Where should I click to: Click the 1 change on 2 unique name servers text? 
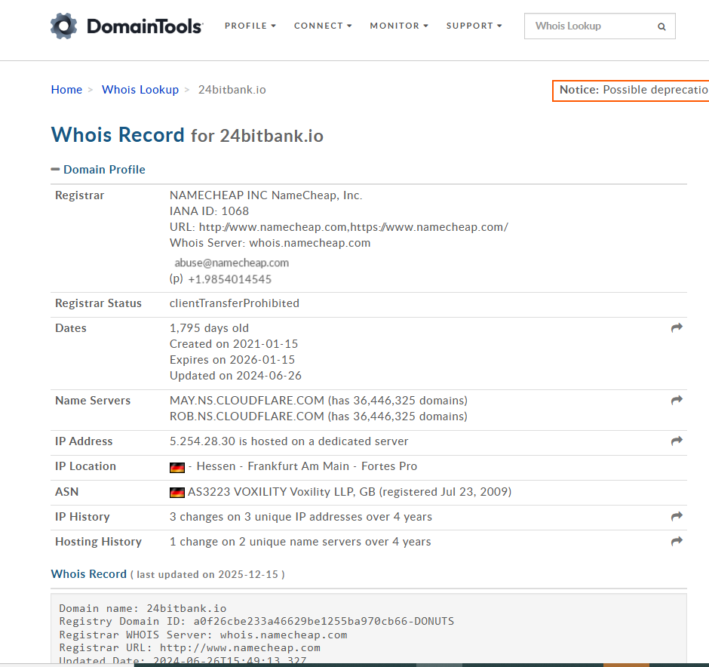300,542
